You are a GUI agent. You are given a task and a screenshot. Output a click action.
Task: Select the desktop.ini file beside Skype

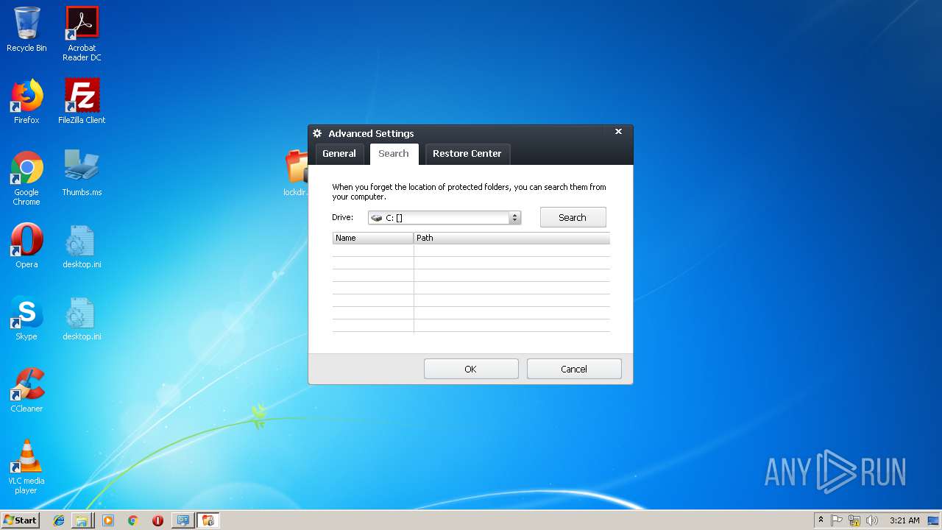(82, 318)
